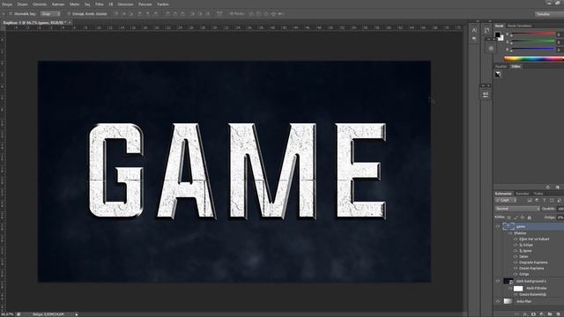
Task: Open the collapsed panel with a circle icon
Action: pos(491,48)
